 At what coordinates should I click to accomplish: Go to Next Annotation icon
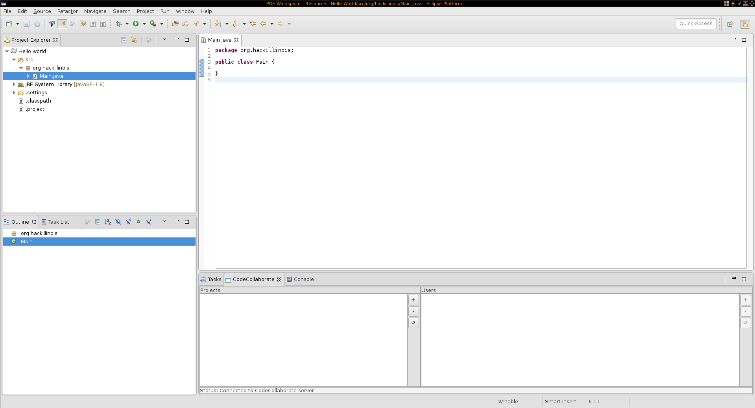click(218, 24)
